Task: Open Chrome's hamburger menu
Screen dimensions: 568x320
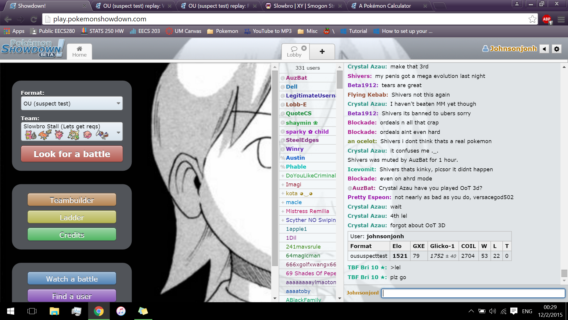Action: (561, 19)
